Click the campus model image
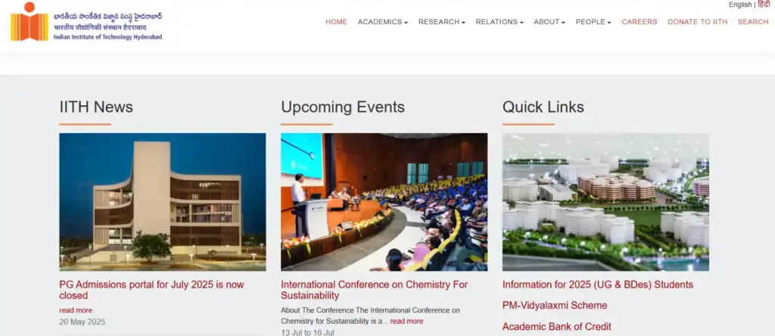 coord(605,202)
